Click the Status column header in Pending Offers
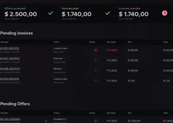 tap(92, 113)
